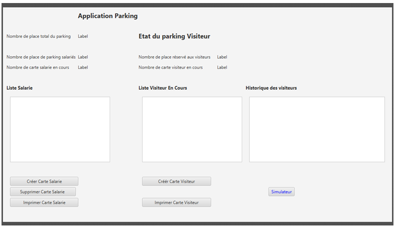Click the Label value beside carte visiteur en cours
The width and height of the screenshot is (396, 228).
[x=222, y=67]
